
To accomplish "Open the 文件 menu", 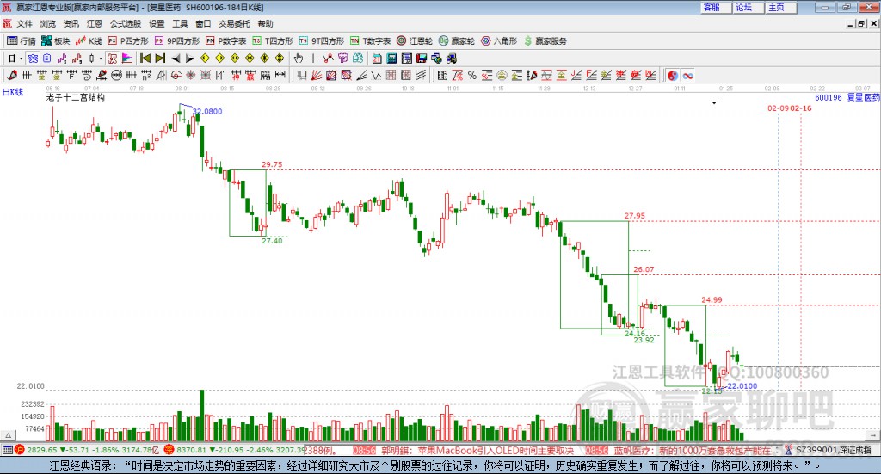I will (24, 23).
